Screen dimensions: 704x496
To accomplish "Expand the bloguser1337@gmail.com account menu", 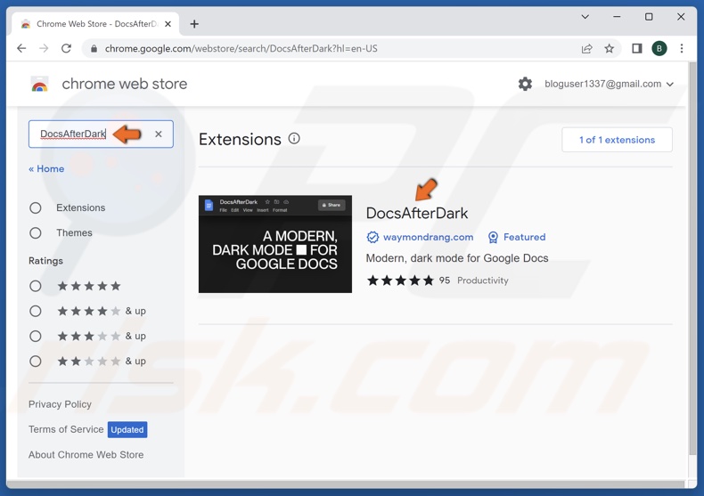I will coord(609,84).
